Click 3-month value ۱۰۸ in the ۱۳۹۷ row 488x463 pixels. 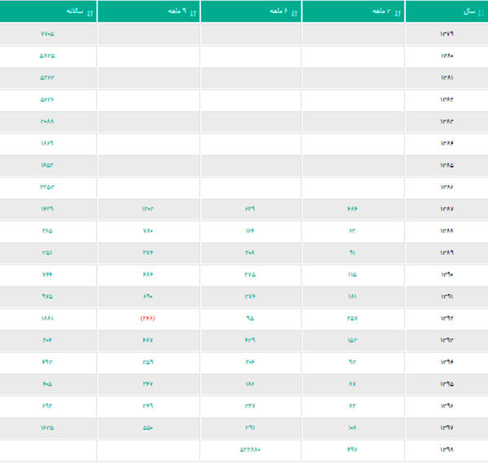pos(352,428)
